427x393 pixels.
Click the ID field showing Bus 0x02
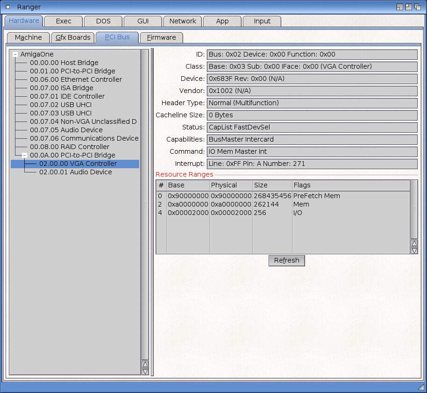(x=312, y=55)
